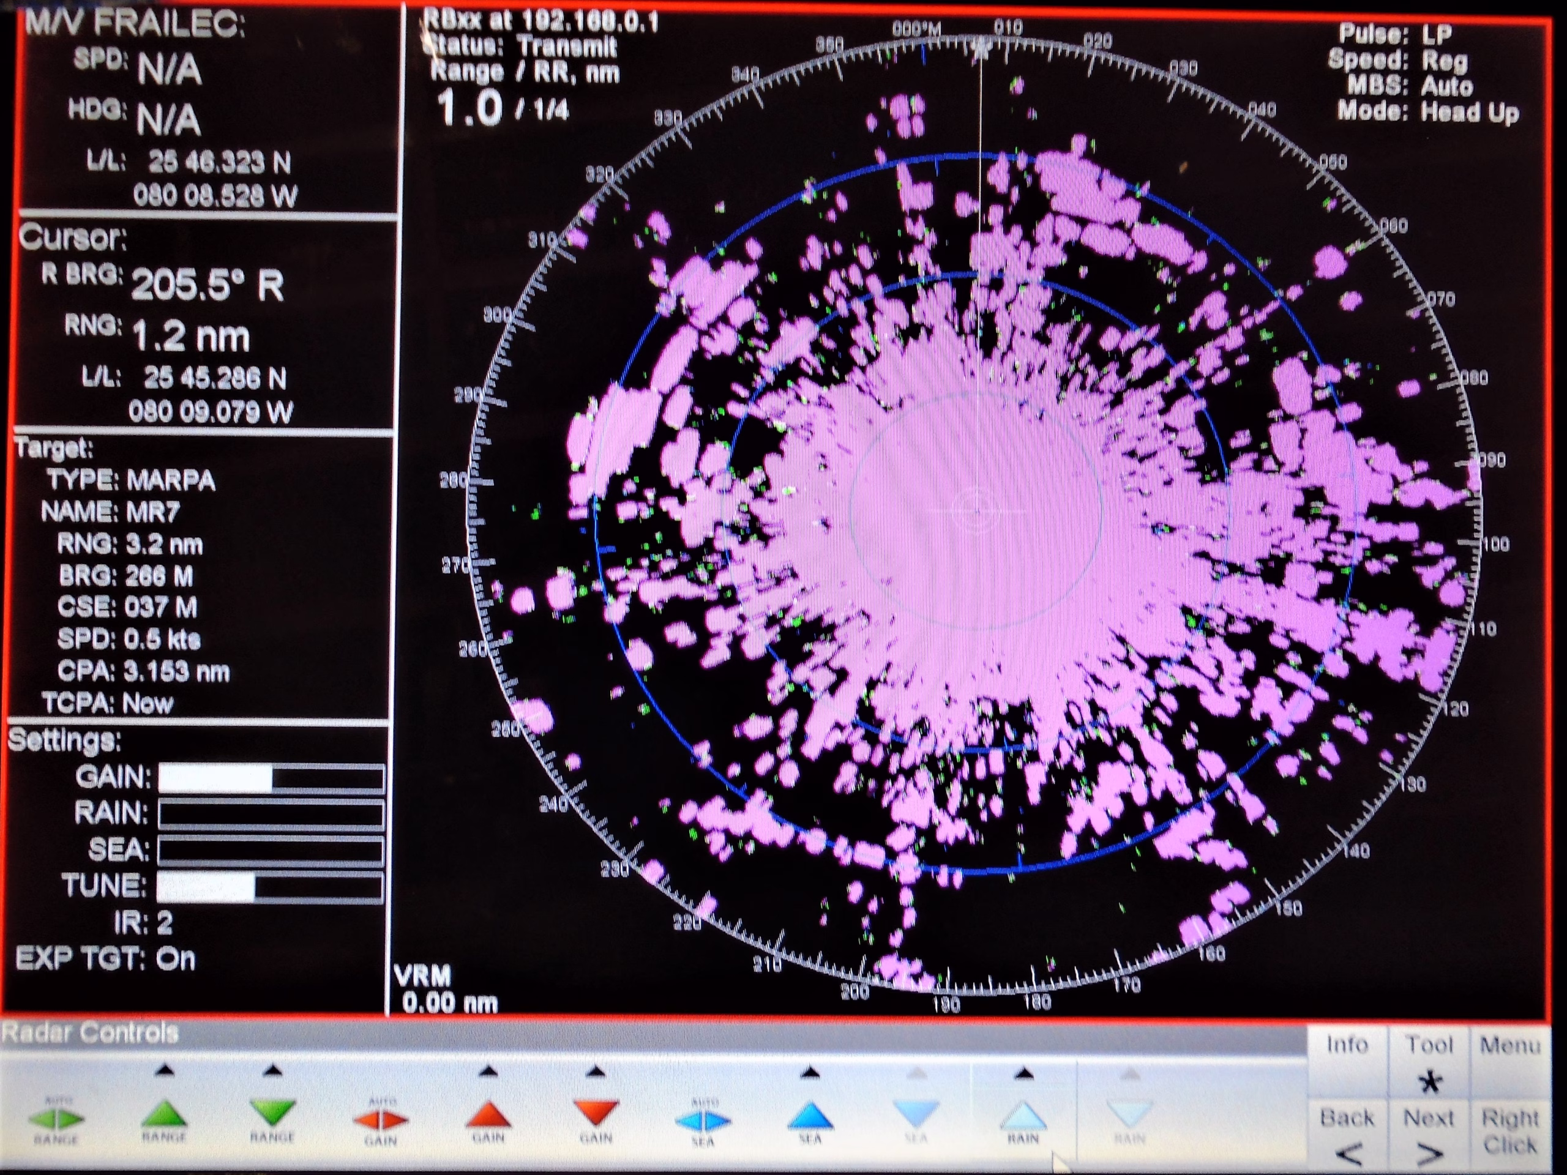The height and width of the screenshot is (1175, 1567).
Task: Click black arrow above Rain up icon
Action: 1023,1075
